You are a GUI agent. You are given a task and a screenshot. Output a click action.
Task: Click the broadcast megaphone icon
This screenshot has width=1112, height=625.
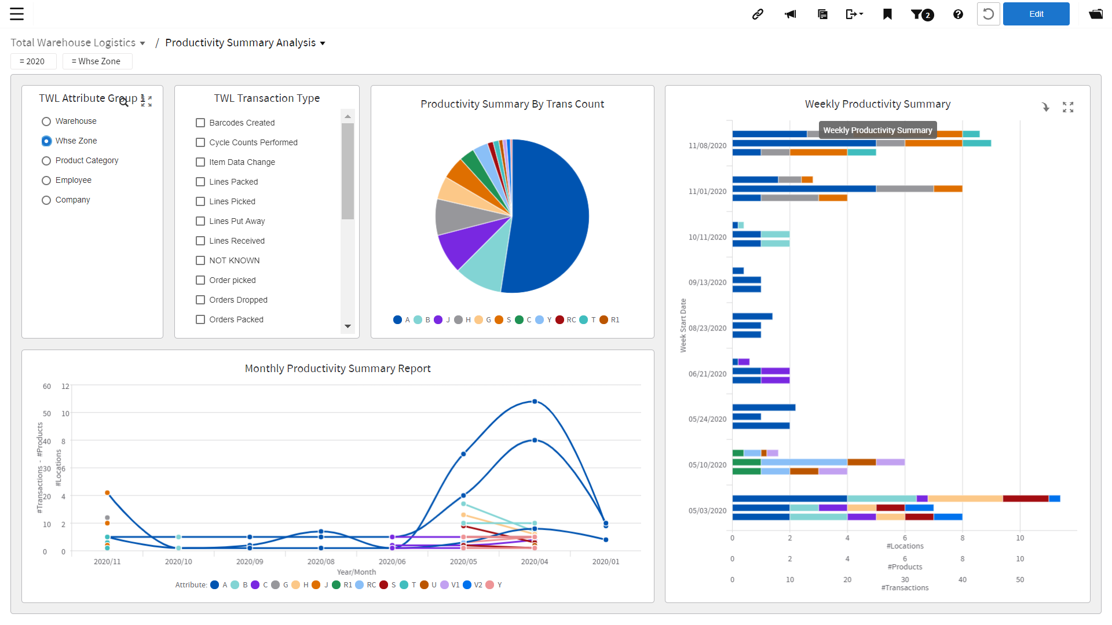790,14
